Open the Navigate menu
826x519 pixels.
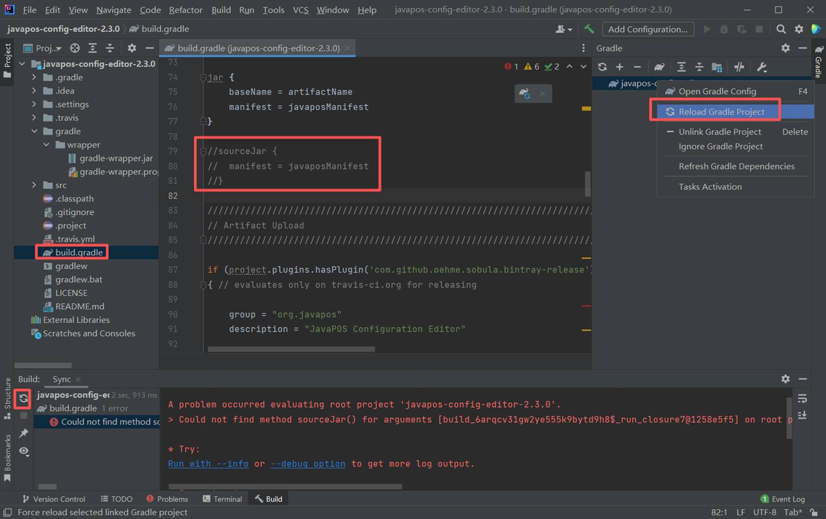[x=113, y=10]
